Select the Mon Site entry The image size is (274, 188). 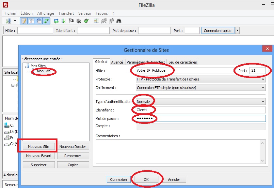(x=43, y=71)
